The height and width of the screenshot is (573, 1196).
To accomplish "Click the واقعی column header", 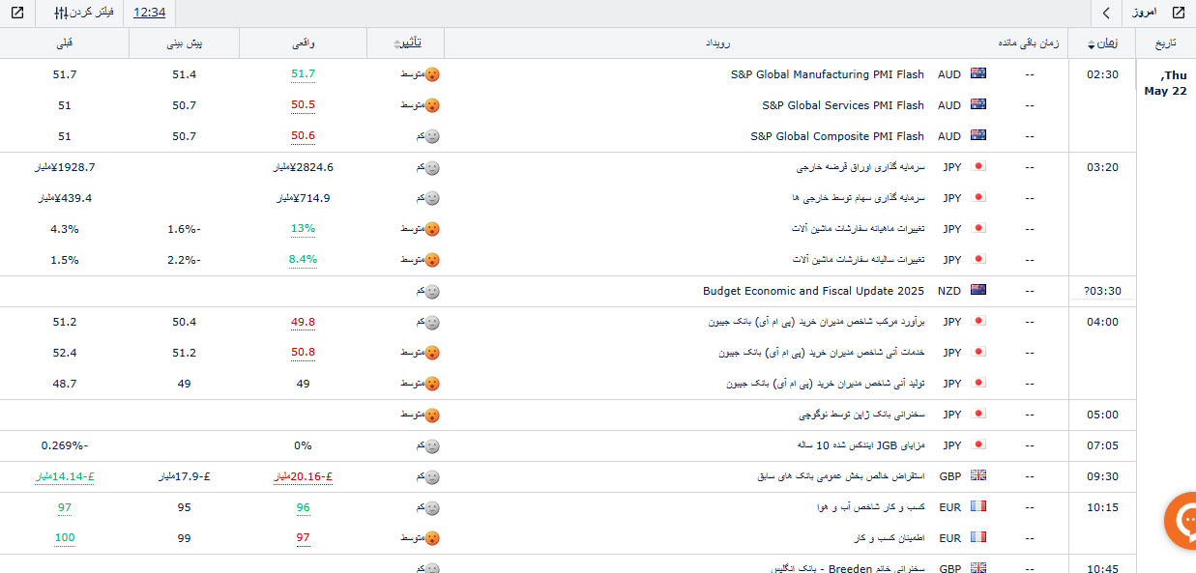I will [304, 43].
